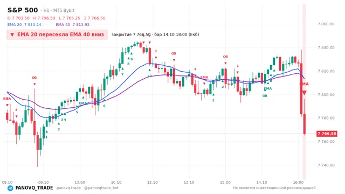Click the red down-triangle icon in the alert banner
This screenshot has width=345, height=194.
click(12, 34)
